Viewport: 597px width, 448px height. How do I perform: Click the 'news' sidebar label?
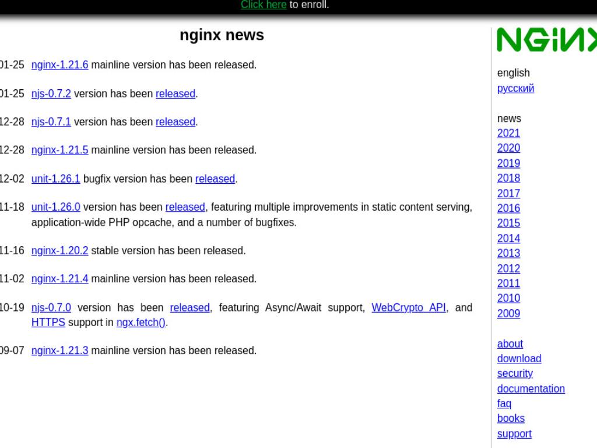509,118
